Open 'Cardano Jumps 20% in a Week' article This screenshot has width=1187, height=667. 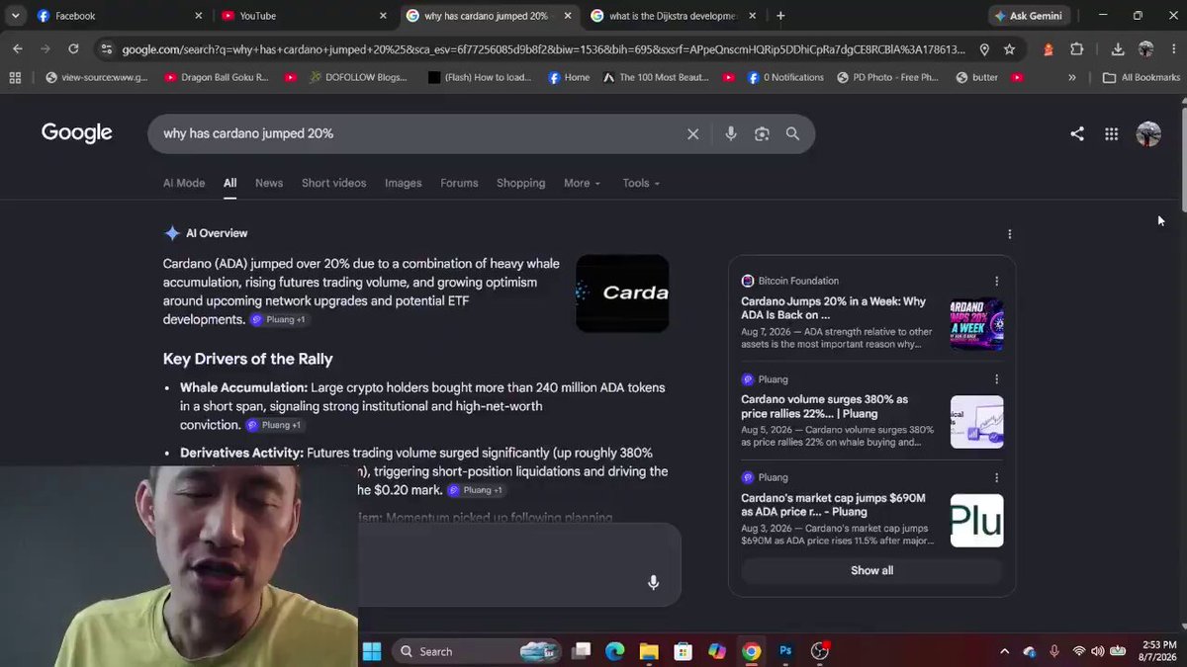[x=834, y=308]
